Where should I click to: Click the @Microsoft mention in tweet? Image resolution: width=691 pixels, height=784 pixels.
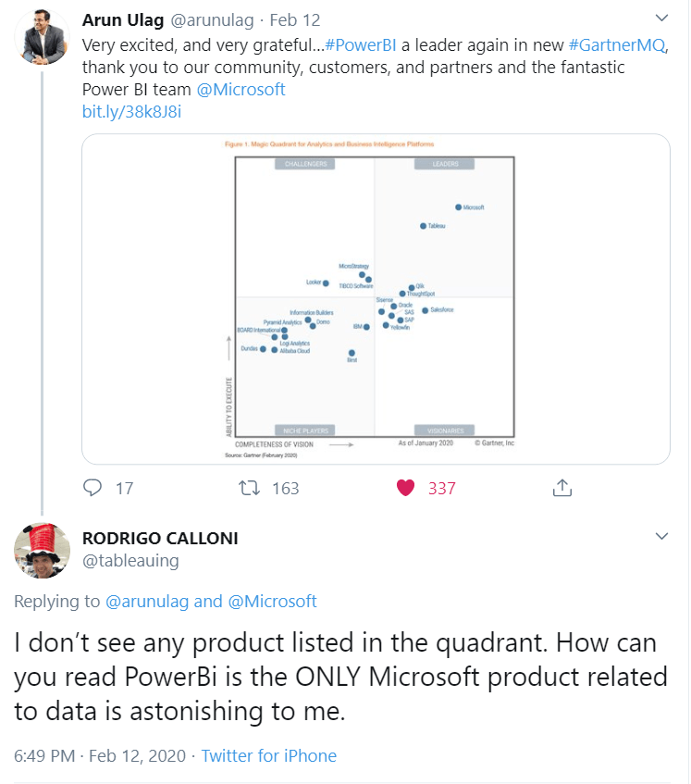pos(241,90)
